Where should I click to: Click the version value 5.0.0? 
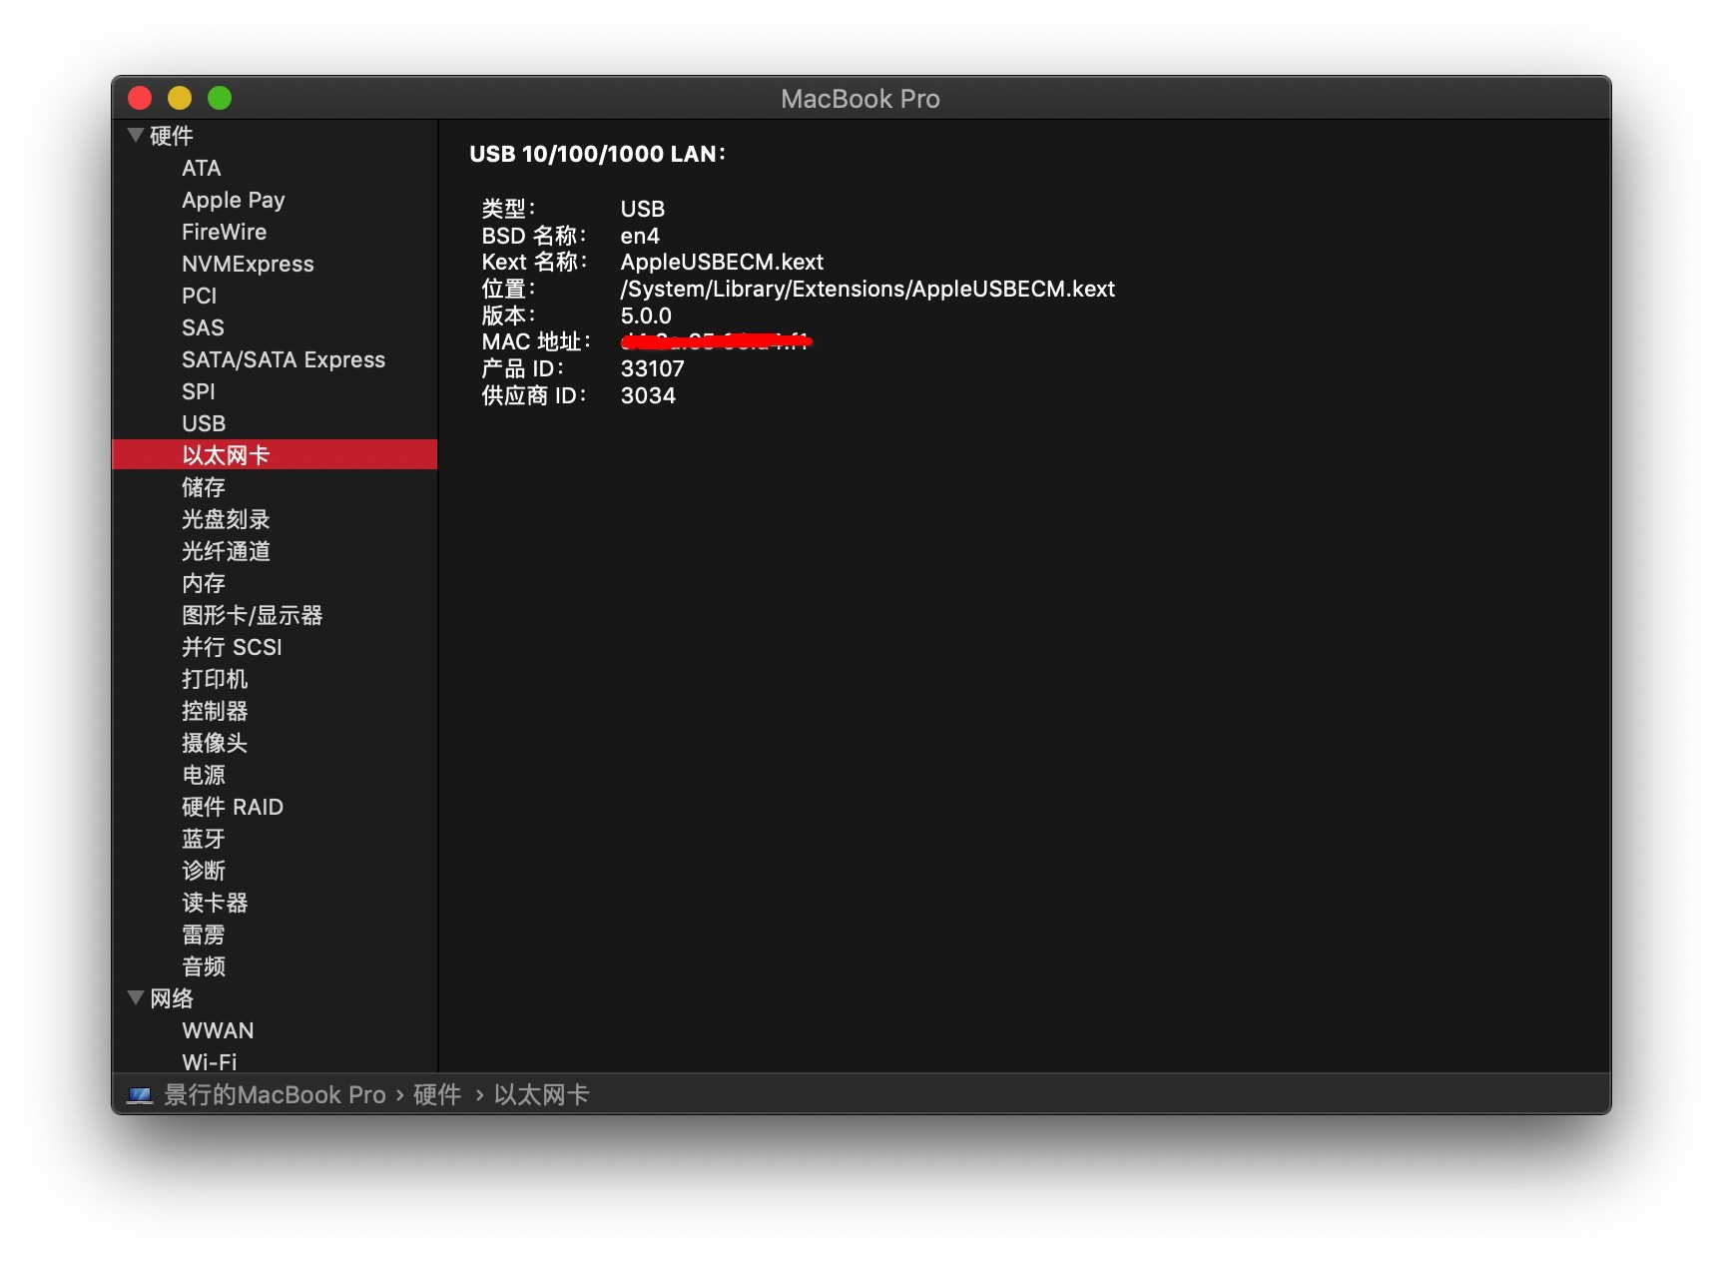pyautogui.click(x=646, y=315)
